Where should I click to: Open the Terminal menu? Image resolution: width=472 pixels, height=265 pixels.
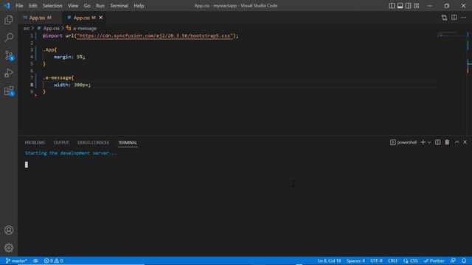tap(119, 6)
